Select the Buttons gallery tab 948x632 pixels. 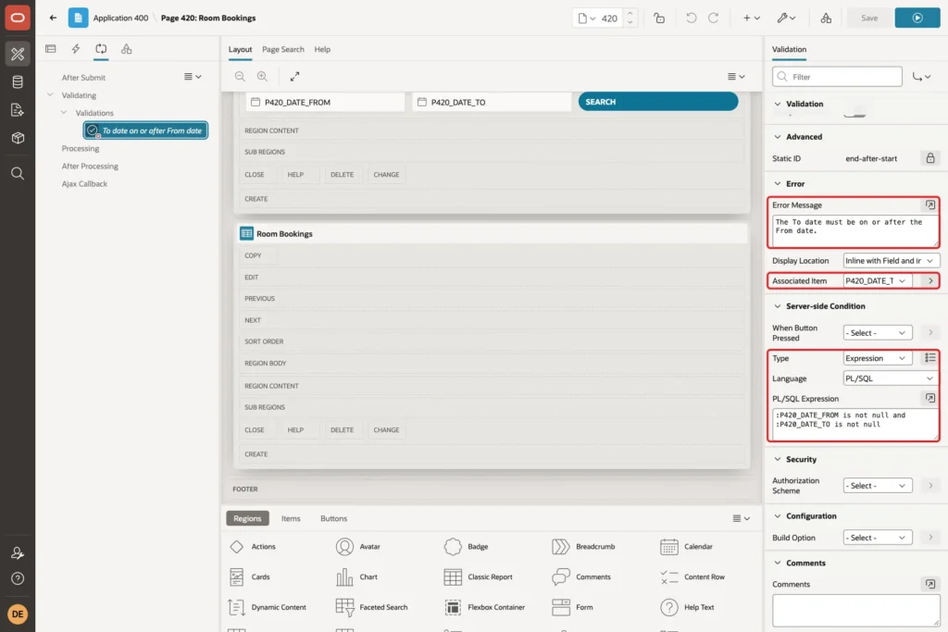[333, 518]
